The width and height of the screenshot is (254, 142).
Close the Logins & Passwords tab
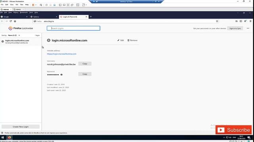click(x=87, y=17)
